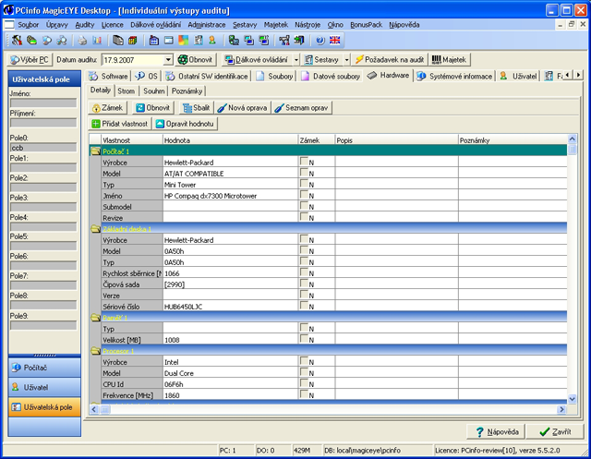Click the green plus icon on Přidat vlastnost

point(96,124)
